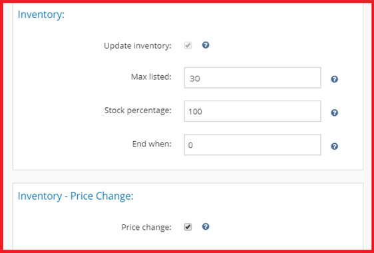
Task: Focus the Max listed field showing 30
Action: click(x=253, y=78)
